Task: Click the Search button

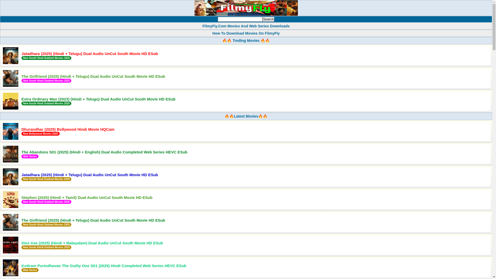Action: (268, 19)
